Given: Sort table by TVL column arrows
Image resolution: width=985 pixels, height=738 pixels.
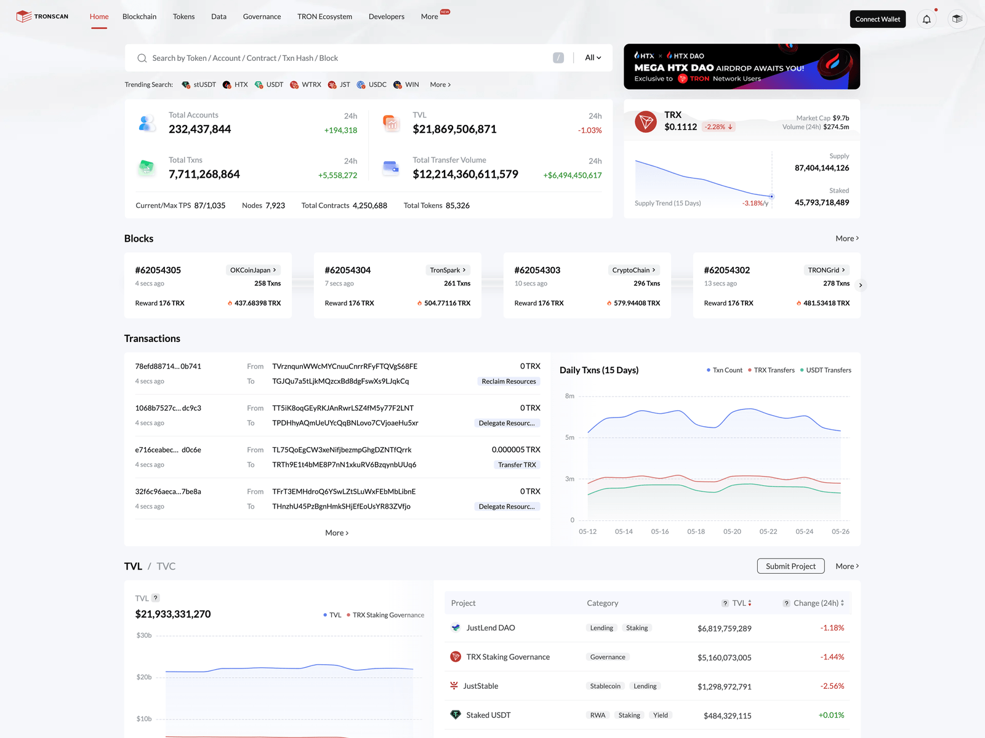Looking at the screenshot, I should 750,603.
